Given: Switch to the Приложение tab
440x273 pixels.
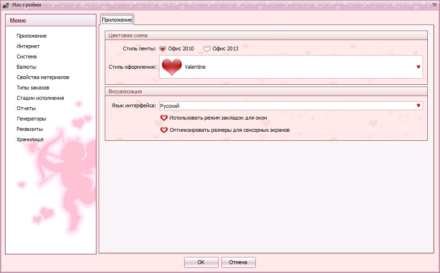Looking at the screenshot, I should coord(117,20).
